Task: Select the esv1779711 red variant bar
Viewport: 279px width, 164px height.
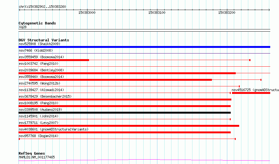Action: [129, 126]
